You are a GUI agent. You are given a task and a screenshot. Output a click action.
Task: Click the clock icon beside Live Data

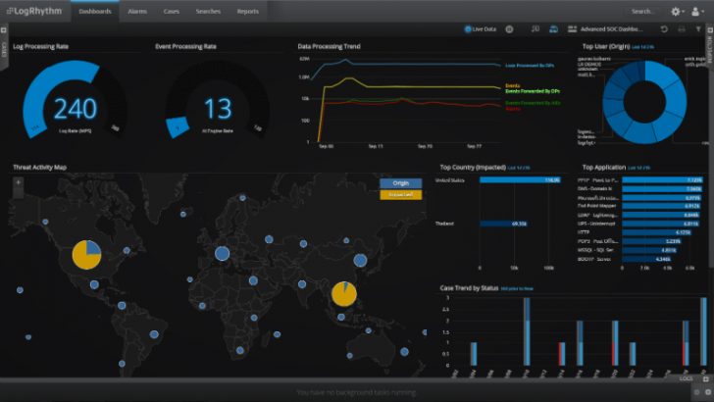509,30
